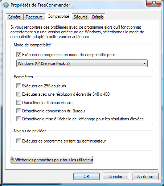Enable Exécuter en 256 couleurs
This screenshot has height=186, width=164.
click(x=19, y=86)
